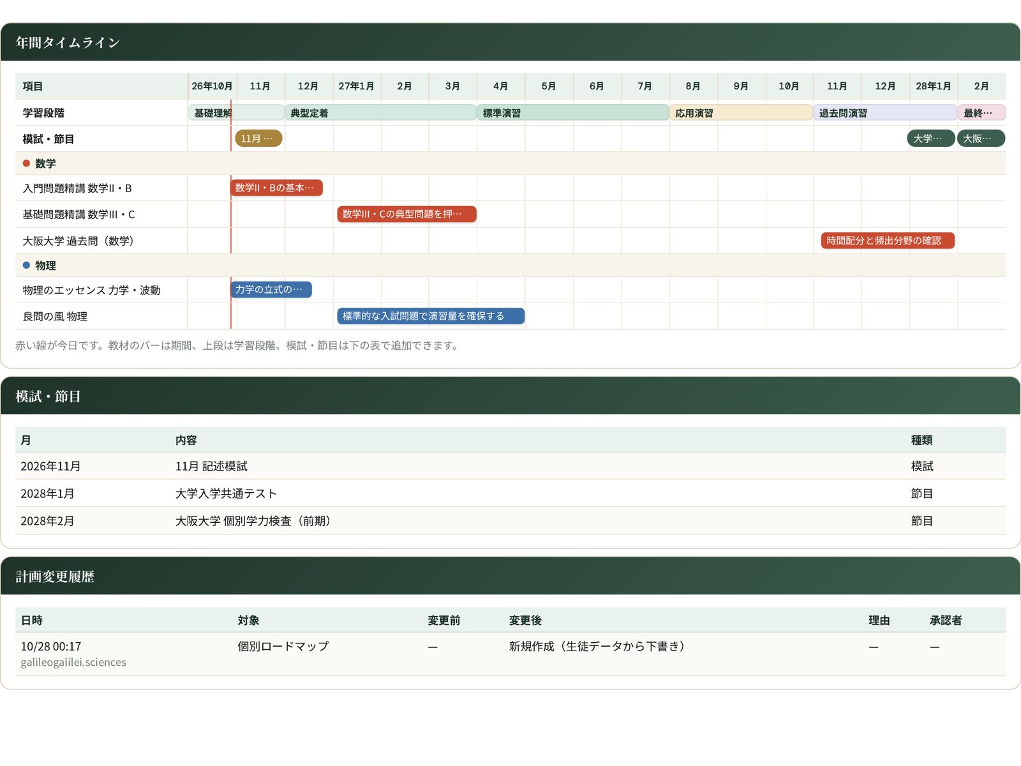Select the 力学の立式の… physics bar
The height and width of the screenshot is (766, 1021).
(271, 290)
